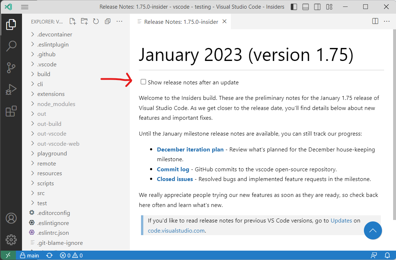
Task: Toggle the primary sidebar visibility
Action: pyautogui.click(x=294, y=6)
